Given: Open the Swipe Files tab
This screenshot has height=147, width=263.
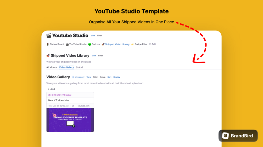Looking at the screenshot, I should [x=139, y=44].
